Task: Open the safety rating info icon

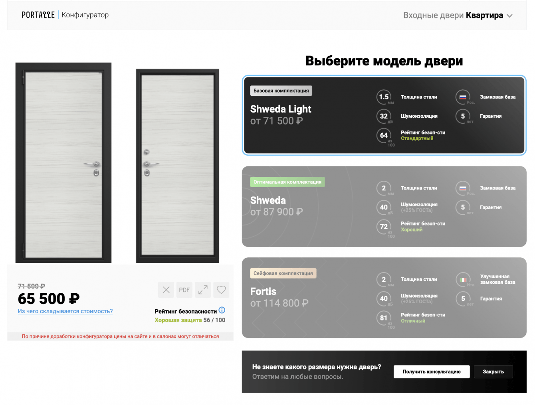Action: (222, 310)
